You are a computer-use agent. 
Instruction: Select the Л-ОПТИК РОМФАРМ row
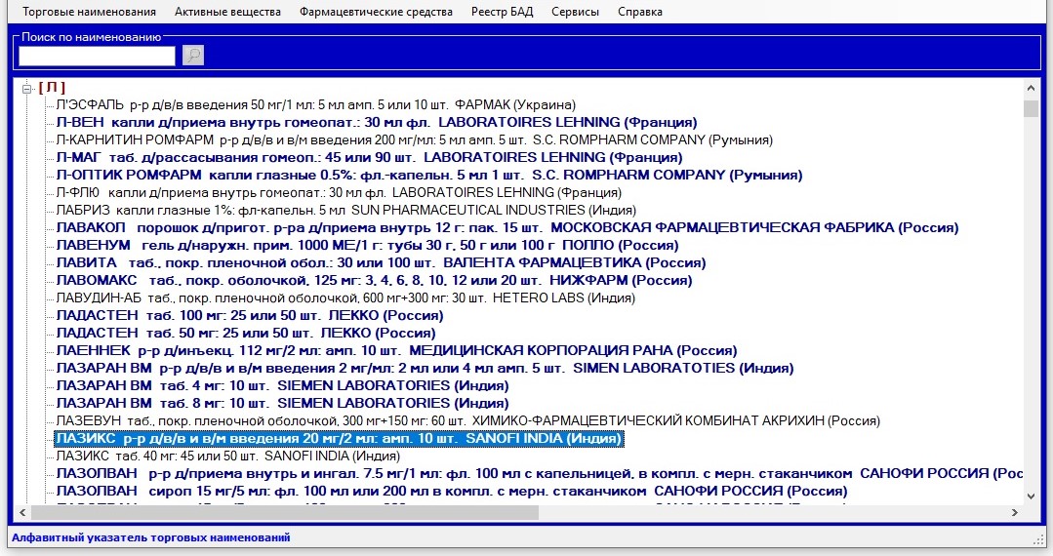click(429, 175)
